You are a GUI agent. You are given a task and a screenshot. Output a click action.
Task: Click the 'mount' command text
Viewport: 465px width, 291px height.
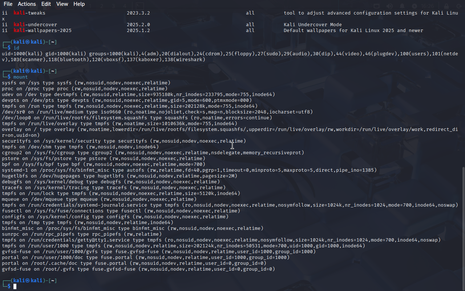coord(21,77)
